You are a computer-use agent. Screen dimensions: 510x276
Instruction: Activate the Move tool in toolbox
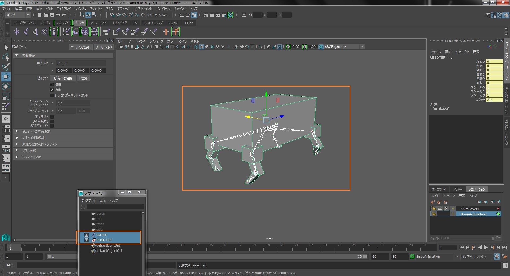click(x=6, y=77)
